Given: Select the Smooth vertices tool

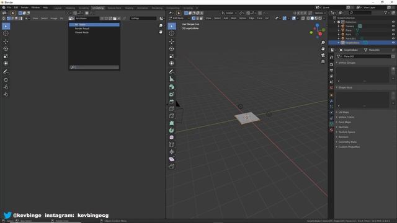Looking at the screenshot, I should pos(172,138).
